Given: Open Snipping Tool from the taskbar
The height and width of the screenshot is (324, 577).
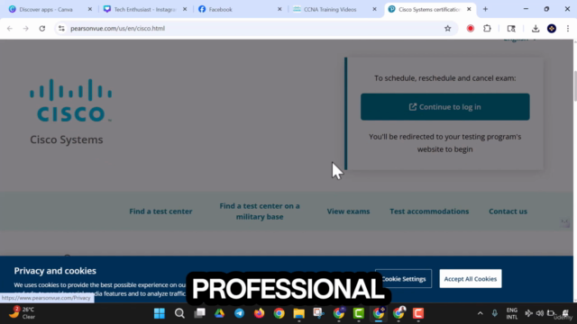Looking at the screenshot, I should (318, 313).
